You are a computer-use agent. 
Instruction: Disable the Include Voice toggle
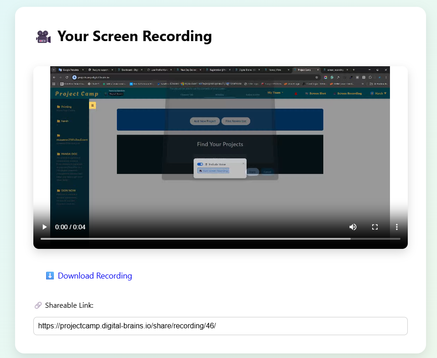pyautogui.click(x=200, y=164)
